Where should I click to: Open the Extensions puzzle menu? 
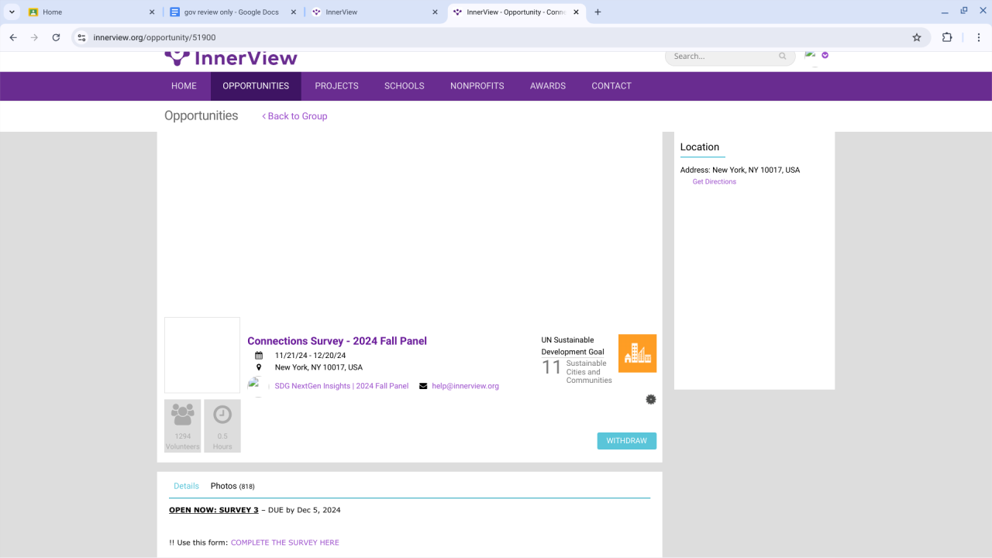point(947,37)
